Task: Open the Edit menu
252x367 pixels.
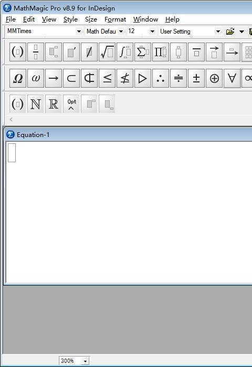Action: pos(29,19)
